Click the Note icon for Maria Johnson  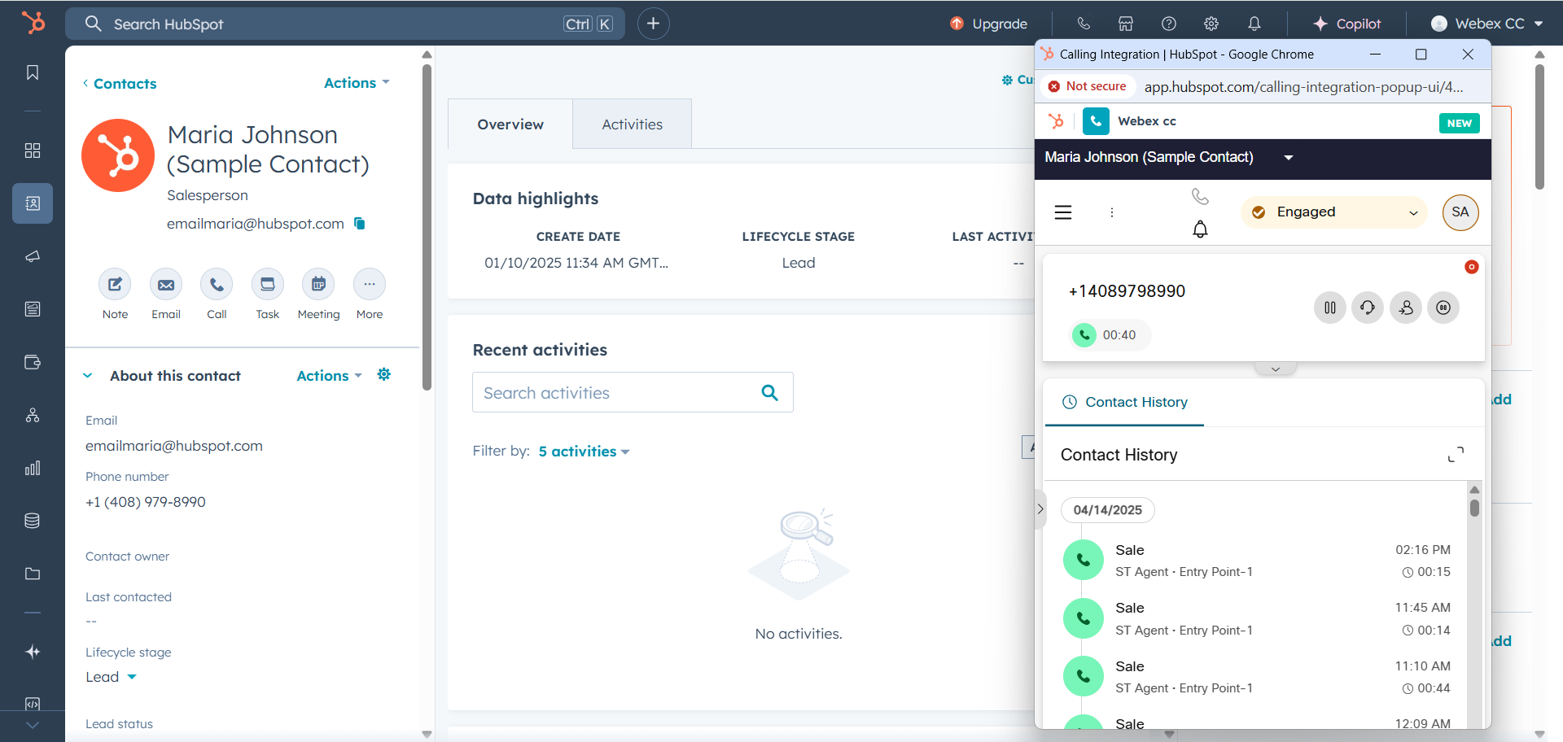click(115, 285)
